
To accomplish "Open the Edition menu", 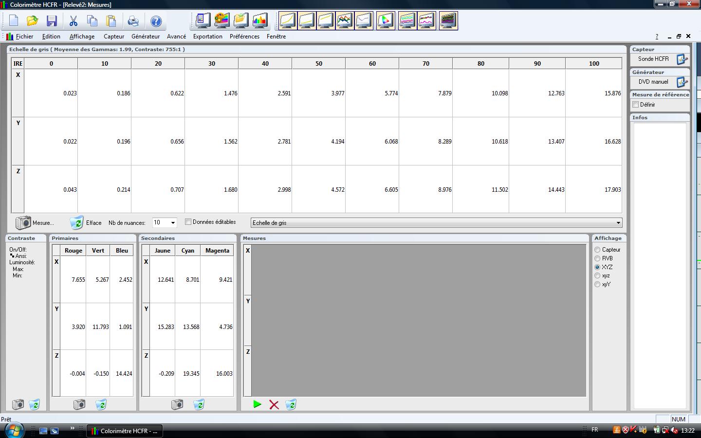I will pos(51,36).
